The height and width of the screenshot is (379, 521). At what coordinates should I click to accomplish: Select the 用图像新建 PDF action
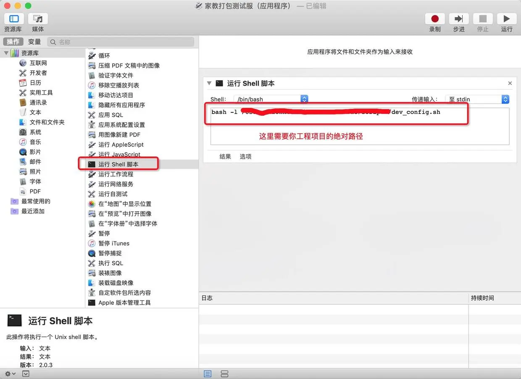point(120,135)
